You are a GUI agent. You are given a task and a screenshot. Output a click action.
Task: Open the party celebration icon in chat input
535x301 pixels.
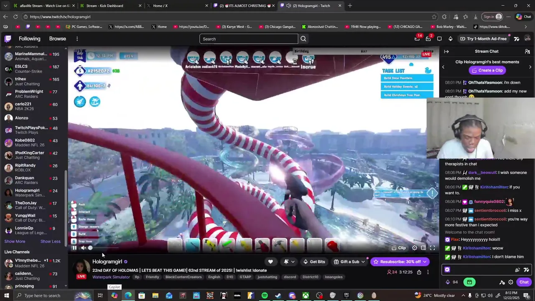point(517,270)
